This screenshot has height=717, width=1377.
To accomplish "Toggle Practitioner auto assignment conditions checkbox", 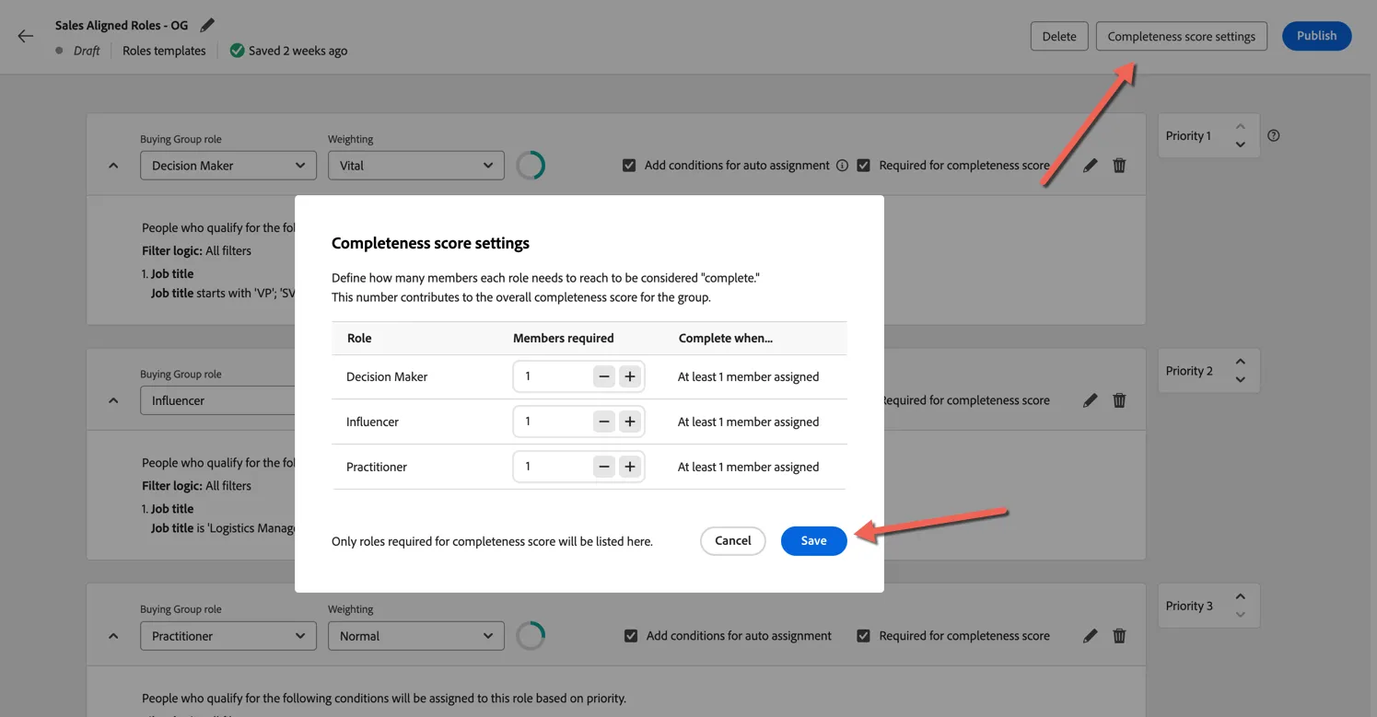I will [631, 636].
